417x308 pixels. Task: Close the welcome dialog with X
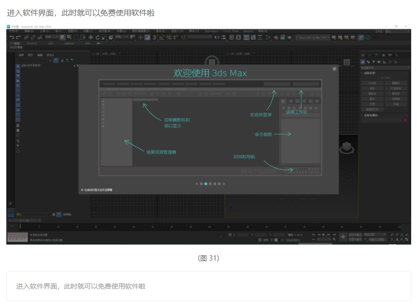click(x=334, y=69)
